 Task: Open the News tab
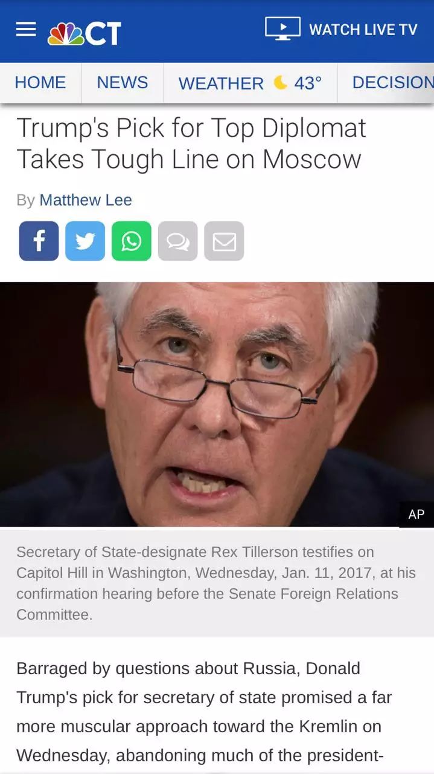pyautogui.click(x=123, y=82)
